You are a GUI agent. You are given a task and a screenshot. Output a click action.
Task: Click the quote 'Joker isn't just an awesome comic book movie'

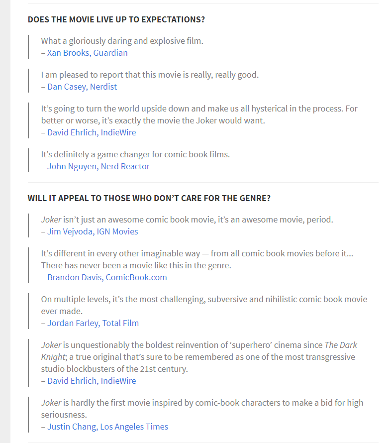click(187, 220)
